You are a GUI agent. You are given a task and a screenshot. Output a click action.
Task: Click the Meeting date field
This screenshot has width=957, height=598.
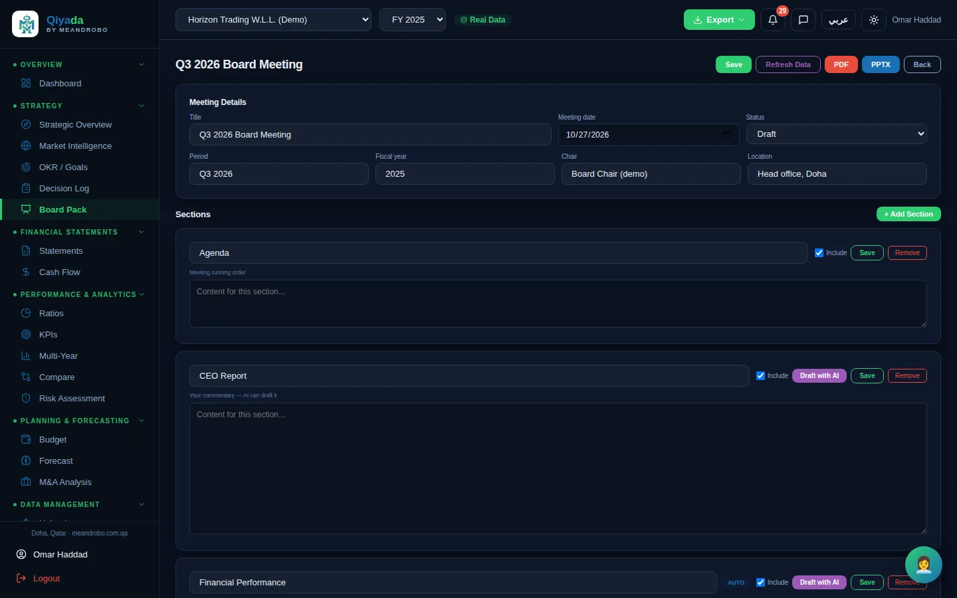coord(649,134)
